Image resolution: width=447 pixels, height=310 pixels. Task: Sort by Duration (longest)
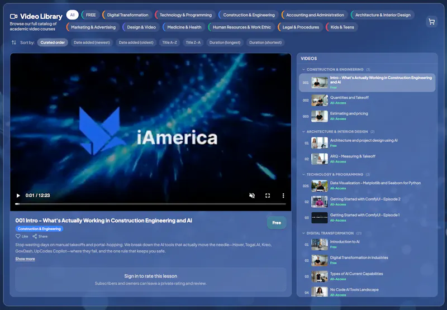225,42
